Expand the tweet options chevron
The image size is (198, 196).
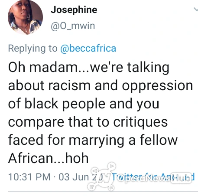[196, 10]
